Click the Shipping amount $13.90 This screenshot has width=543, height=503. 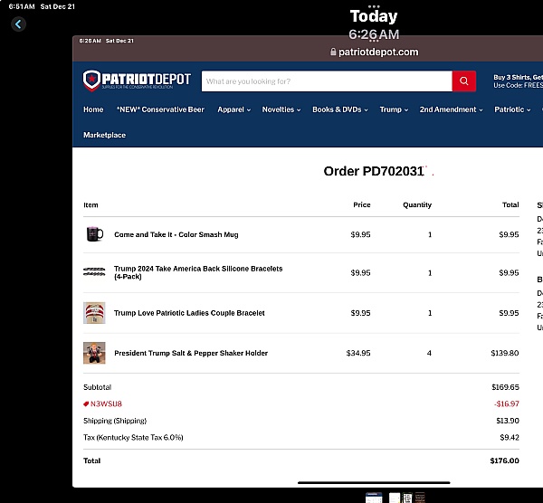(508, 421)
